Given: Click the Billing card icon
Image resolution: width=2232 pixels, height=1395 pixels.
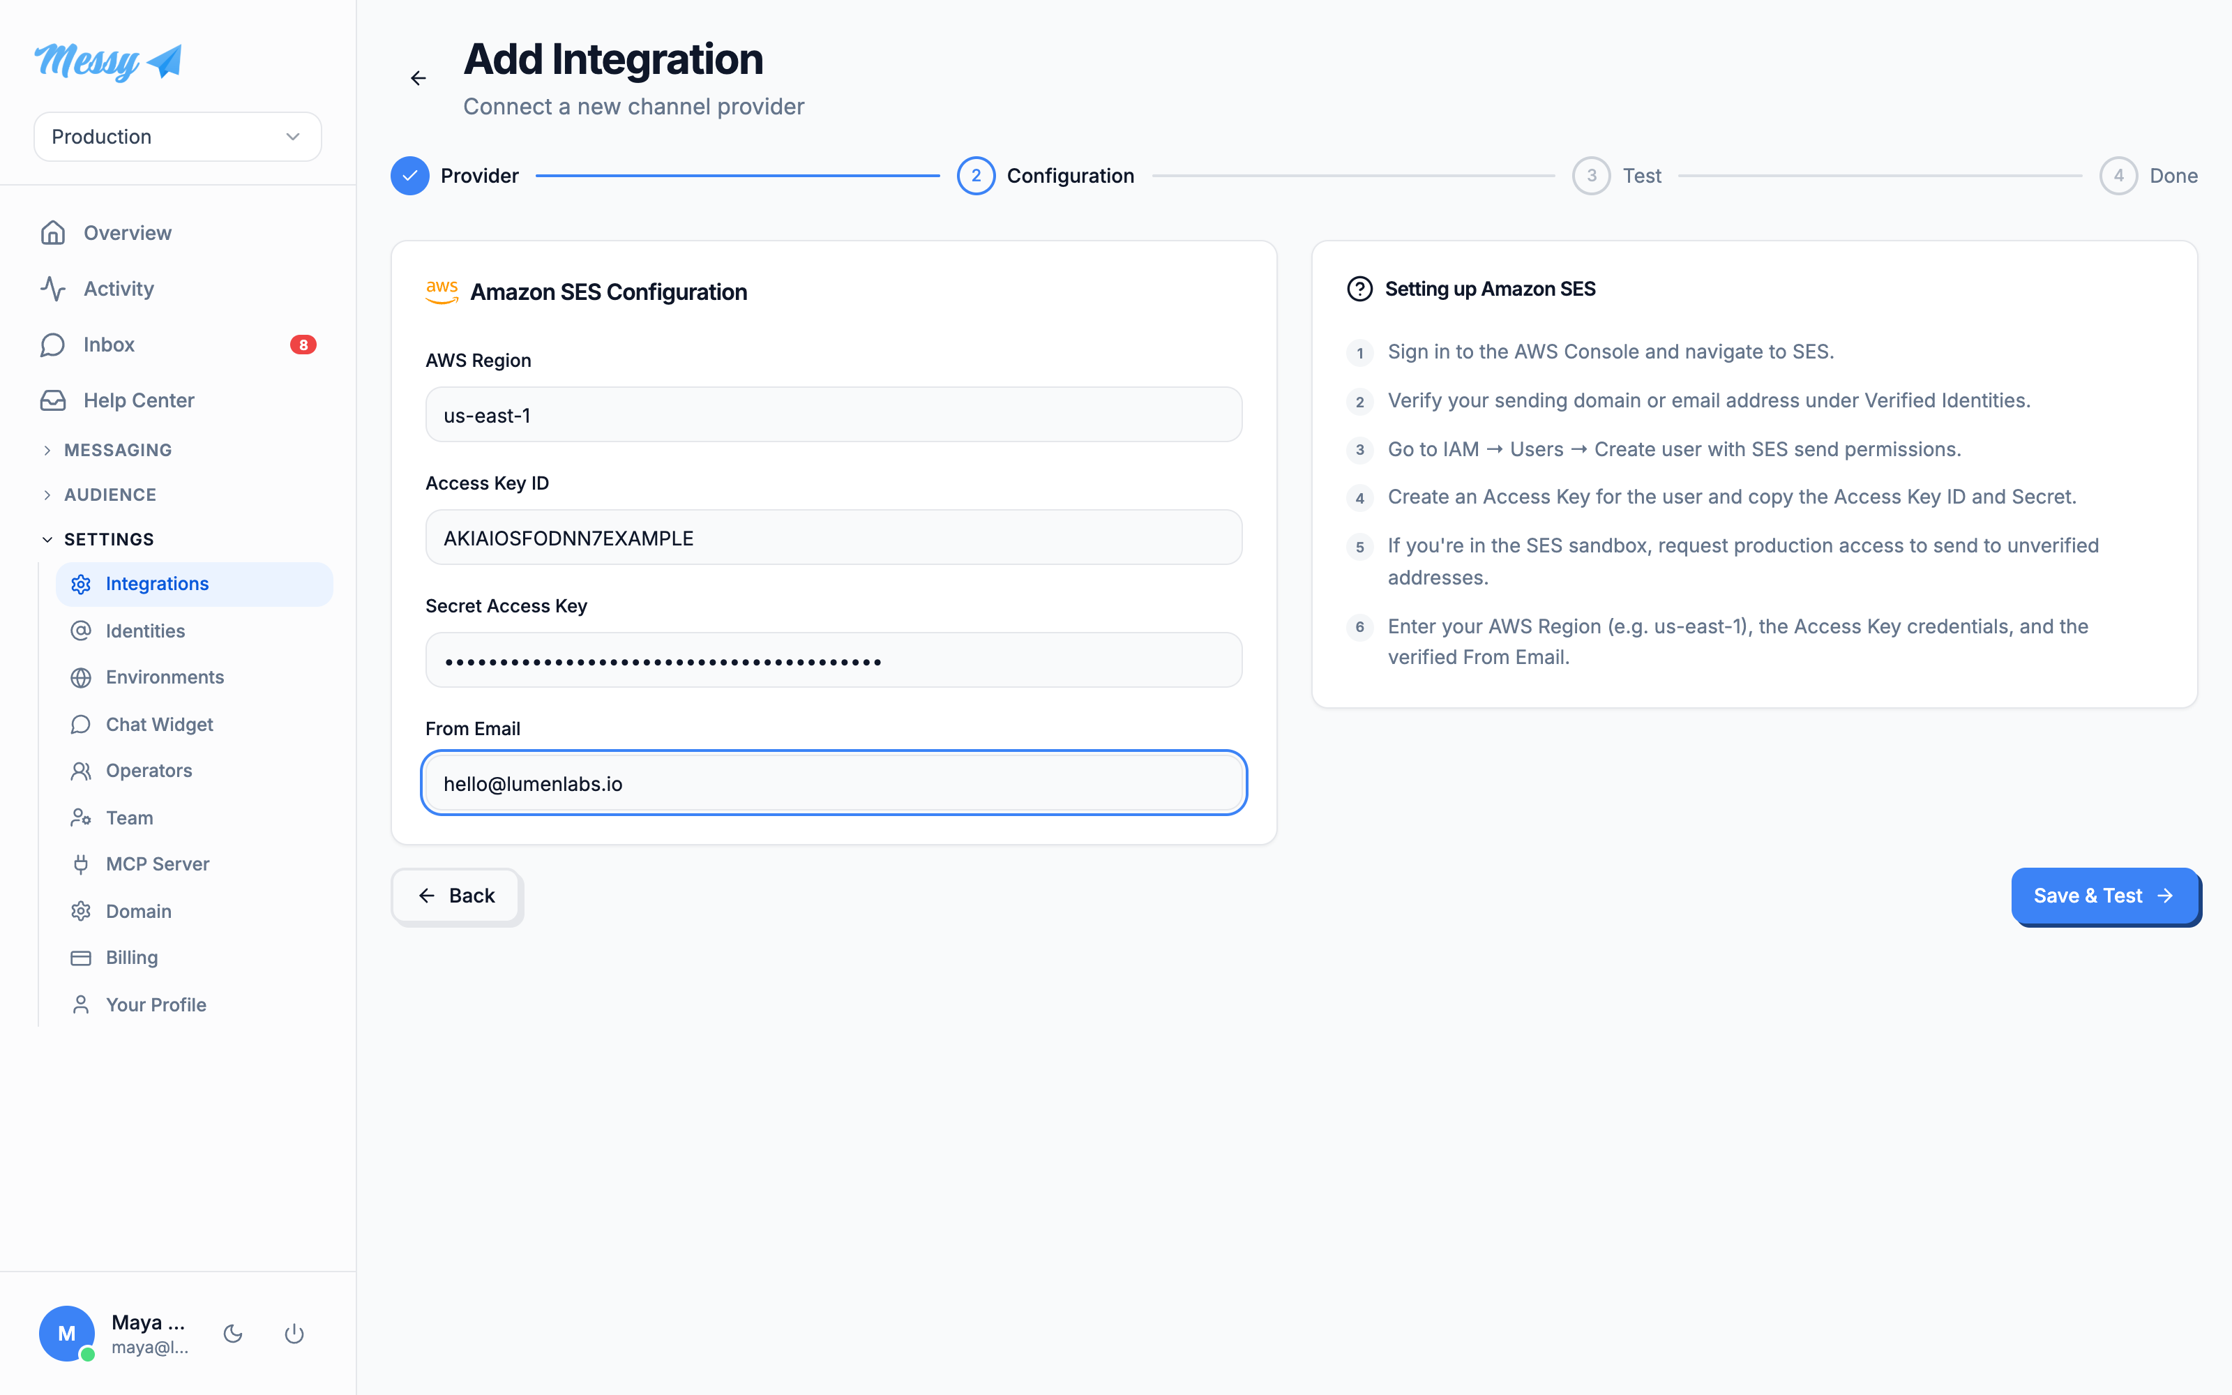Looking at the screenshot, I should pyautogui.click(x=81, y=958).
